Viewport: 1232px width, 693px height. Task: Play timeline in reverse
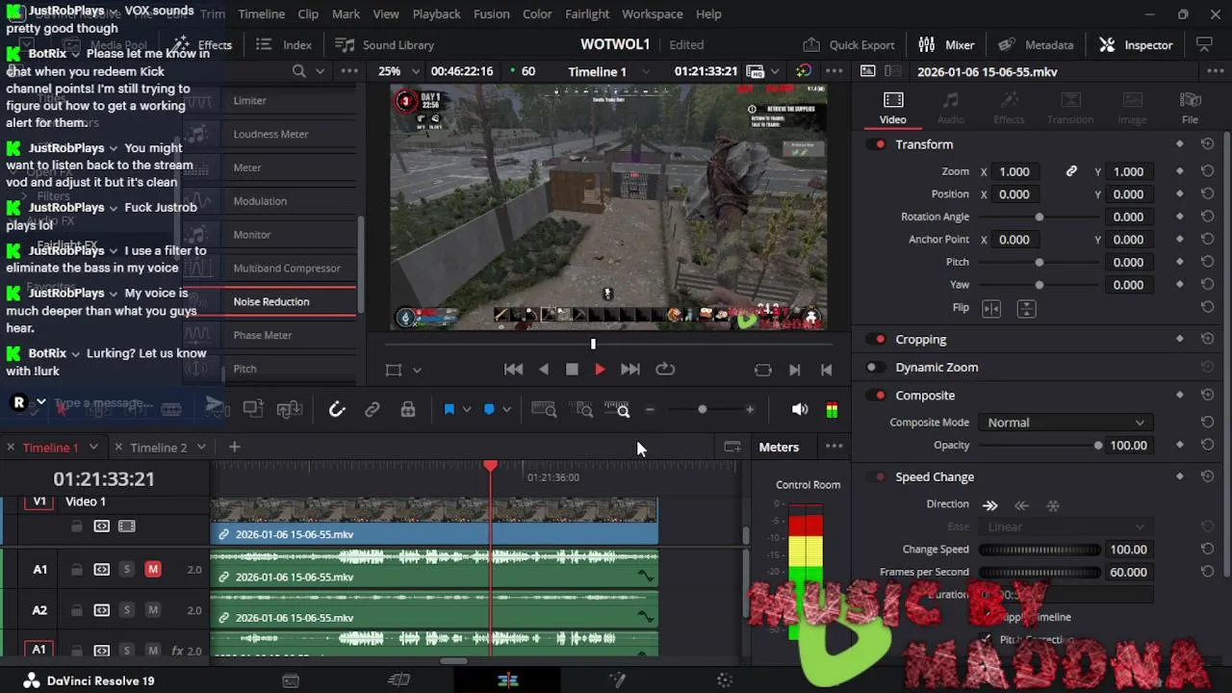(x=544, y=370)
